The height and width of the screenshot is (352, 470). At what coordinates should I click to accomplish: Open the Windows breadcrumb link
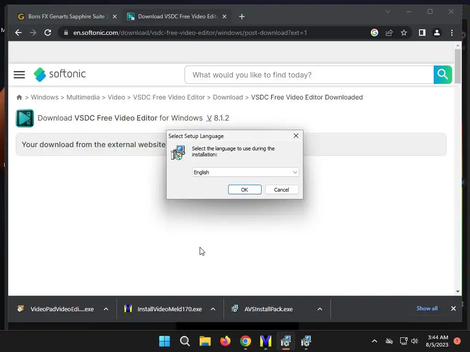click(45, 97)
